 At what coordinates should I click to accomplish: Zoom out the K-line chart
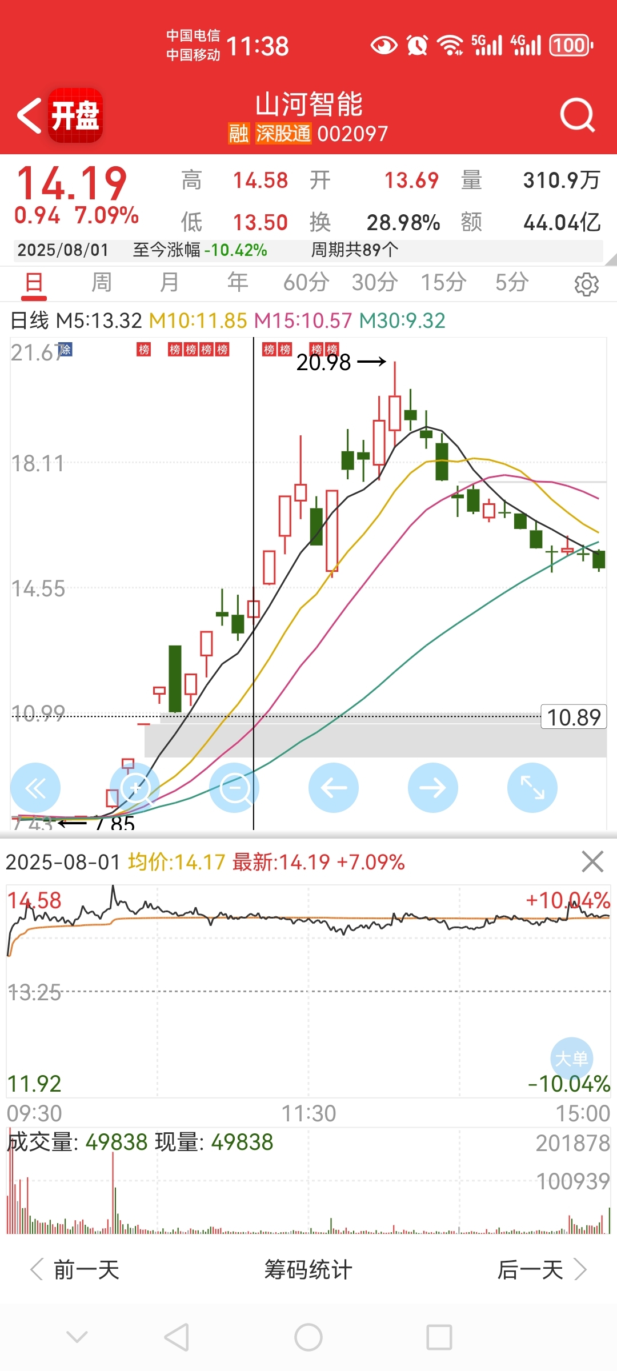click(x=234, y=788)
